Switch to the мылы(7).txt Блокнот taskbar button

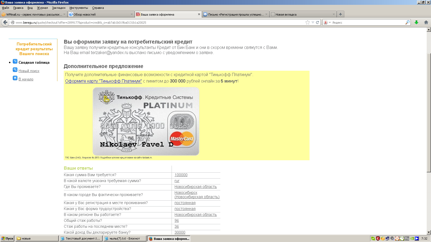(125, 239)
